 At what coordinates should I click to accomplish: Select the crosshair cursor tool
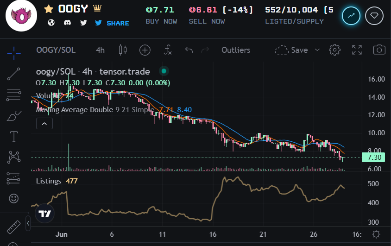click(14, 53)
